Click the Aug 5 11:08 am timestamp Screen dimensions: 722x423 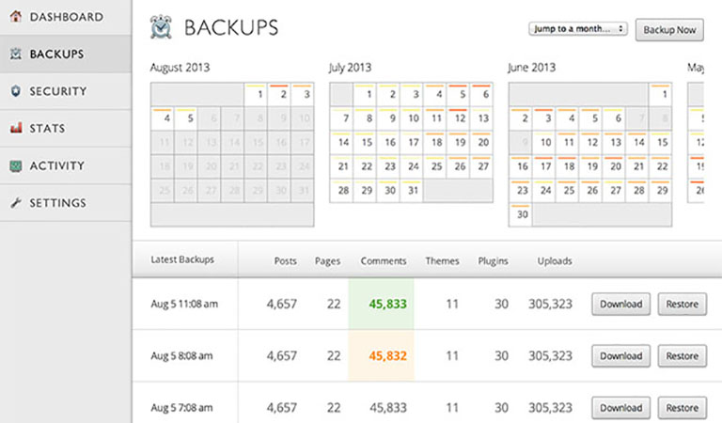[184, 304]
